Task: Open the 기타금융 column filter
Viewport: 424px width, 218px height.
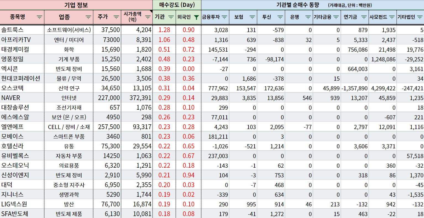Action: pos(336,17)
